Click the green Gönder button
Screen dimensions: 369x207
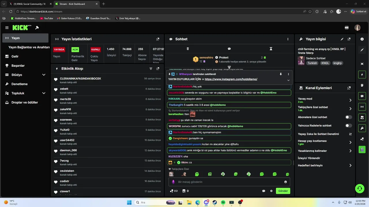[x=283, y=191]
